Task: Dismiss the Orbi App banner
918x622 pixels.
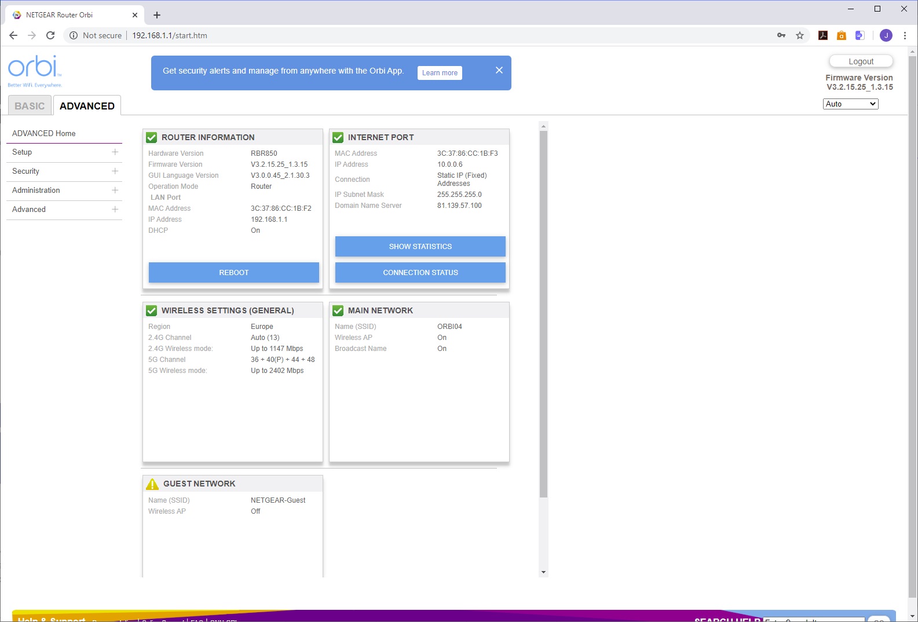Action: click(x=499, y=70)
